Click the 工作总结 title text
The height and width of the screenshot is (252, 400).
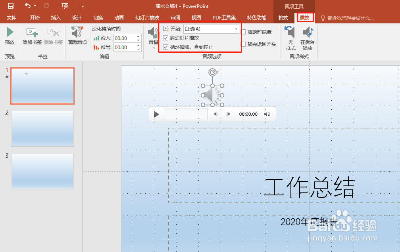pyautogui.click(x=310, y=187)
